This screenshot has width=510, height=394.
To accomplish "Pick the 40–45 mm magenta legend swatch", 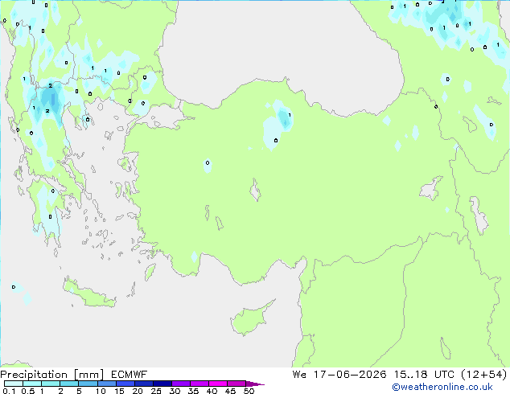I will [218, 384].
